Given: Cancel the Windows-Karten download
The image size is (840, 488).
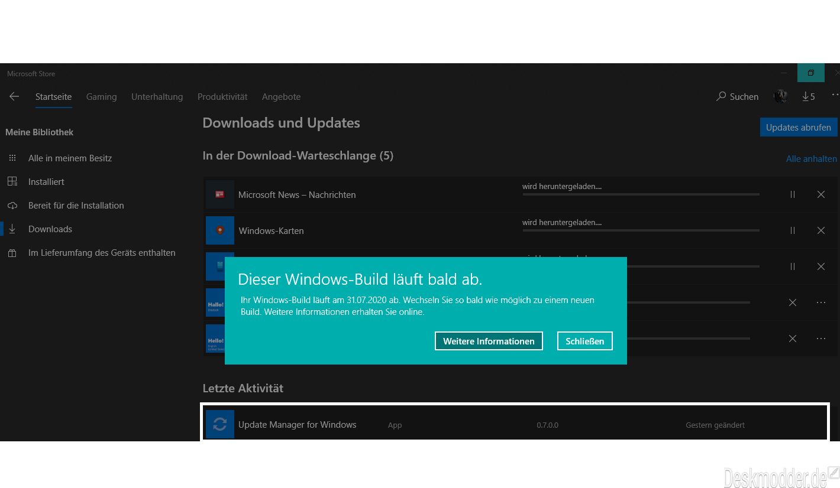Looking at the screenshot, I should [821, 230].
